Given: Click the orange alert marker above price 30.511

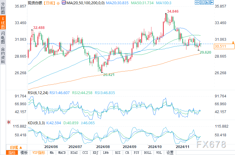Looking at the screenshot, I should [x=233, y=43].
